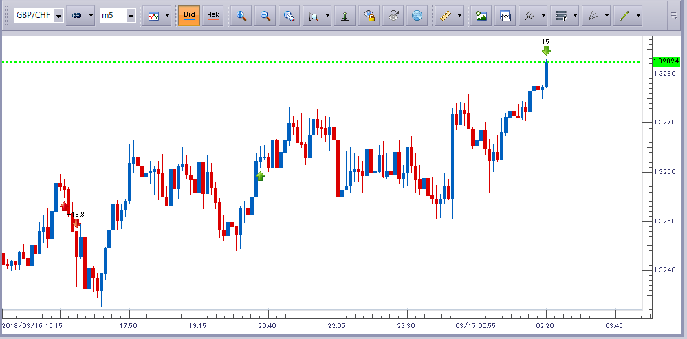
Task: Toggle the eye with arrow icon
Action: coord(393,16)
